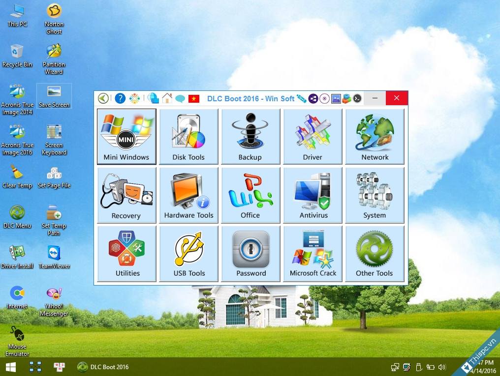Open the Mini Windows category
The image size is (500, 376).
tap(126, 137)
